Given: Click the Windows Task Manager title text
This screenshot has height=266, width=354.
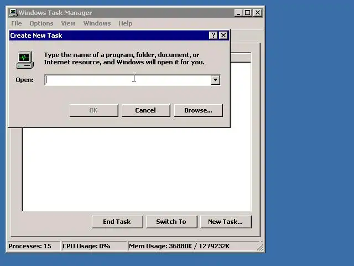Looking at the screenshot, I should (55, 13).
